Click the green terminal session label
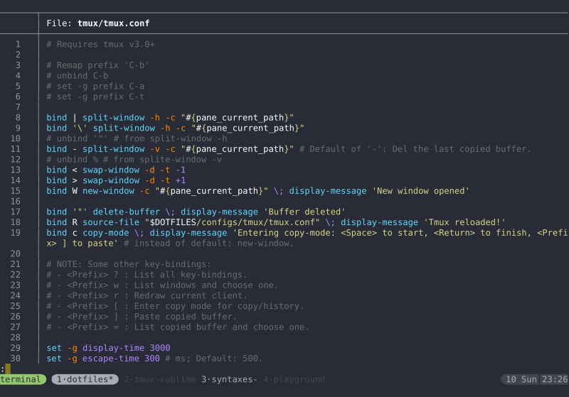The width and height of the screenshot is (569, 397). pyautogui.click(x=22, y=379)
